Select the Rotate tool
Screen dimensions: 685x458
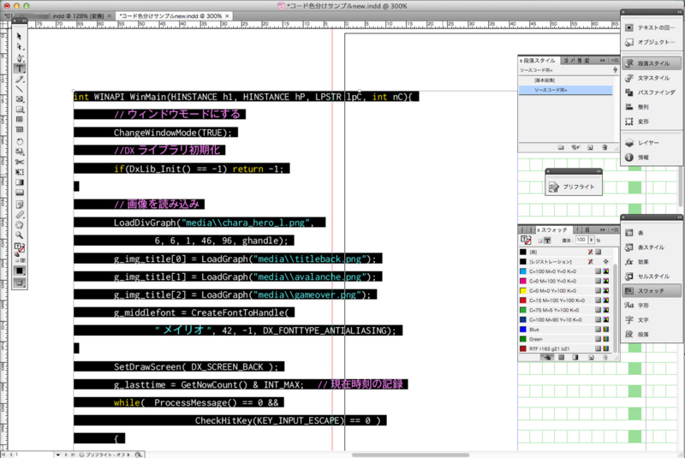pyautogui.click(x=20, y=141)
